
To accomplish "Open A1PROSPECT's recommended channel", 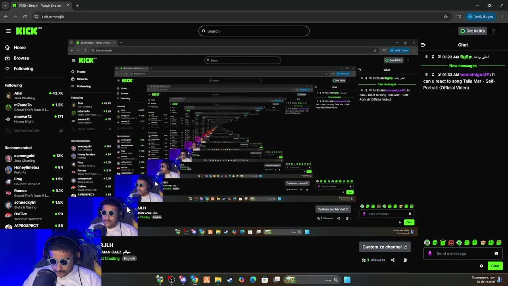I will pyautogui.click(x=34, y=226).
